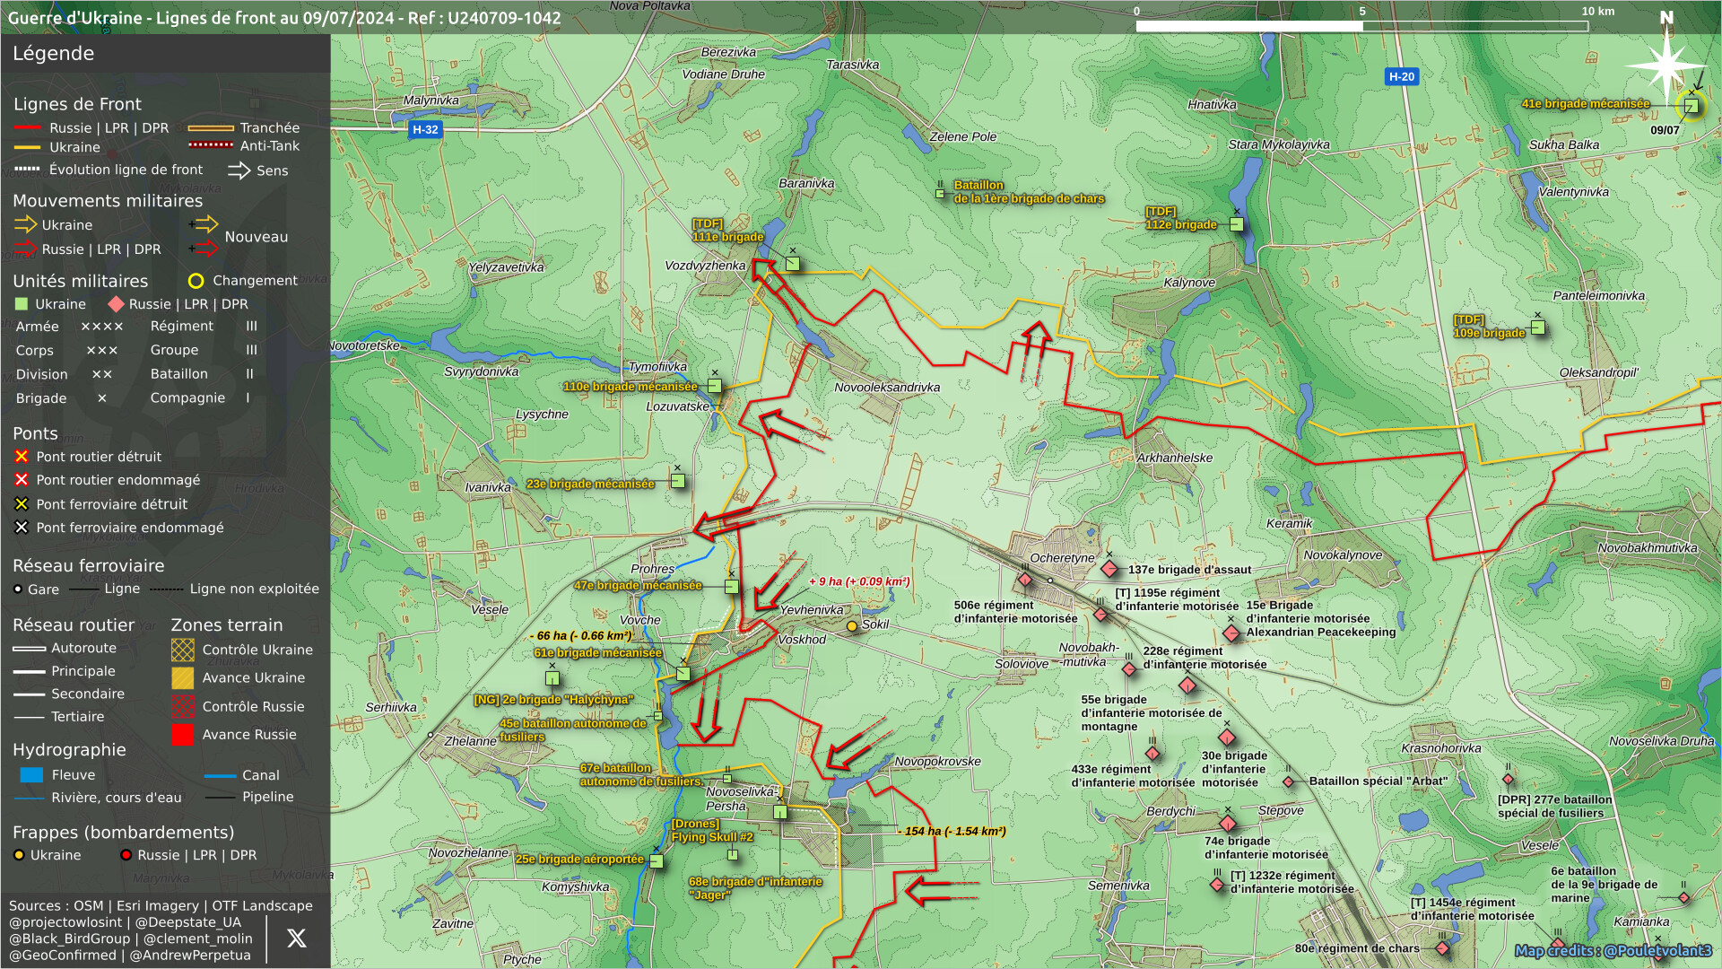
Task: Click the X (Twitter) logo icon
Action: 296,938
